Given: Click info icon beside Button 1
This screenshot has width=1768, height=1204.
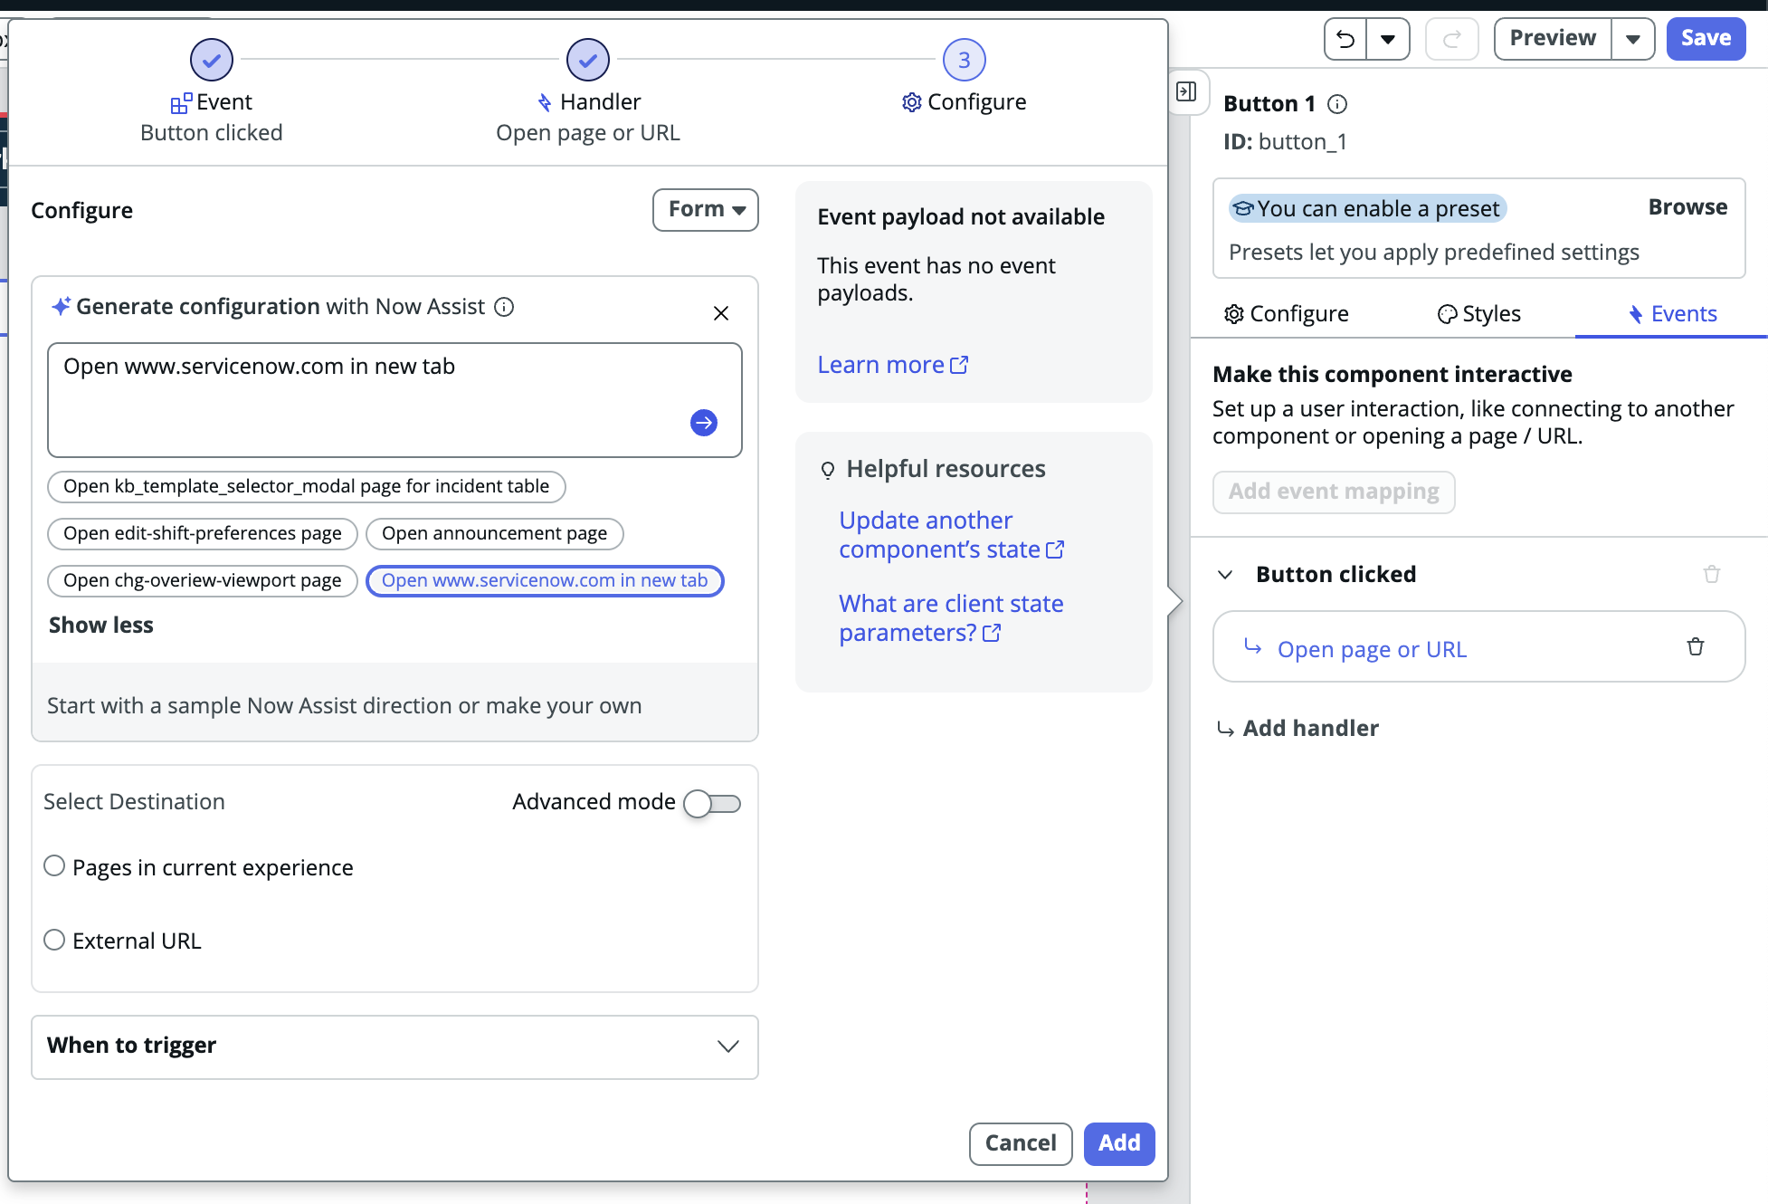Looking at the screenshot, I should [x=1337, y=104].
